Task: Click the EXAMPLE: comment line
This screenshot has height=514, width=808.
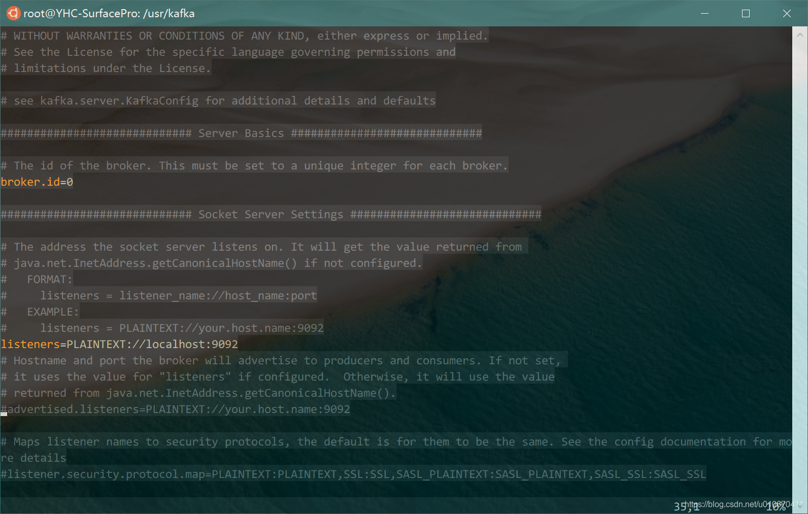Action: (40, 312)
